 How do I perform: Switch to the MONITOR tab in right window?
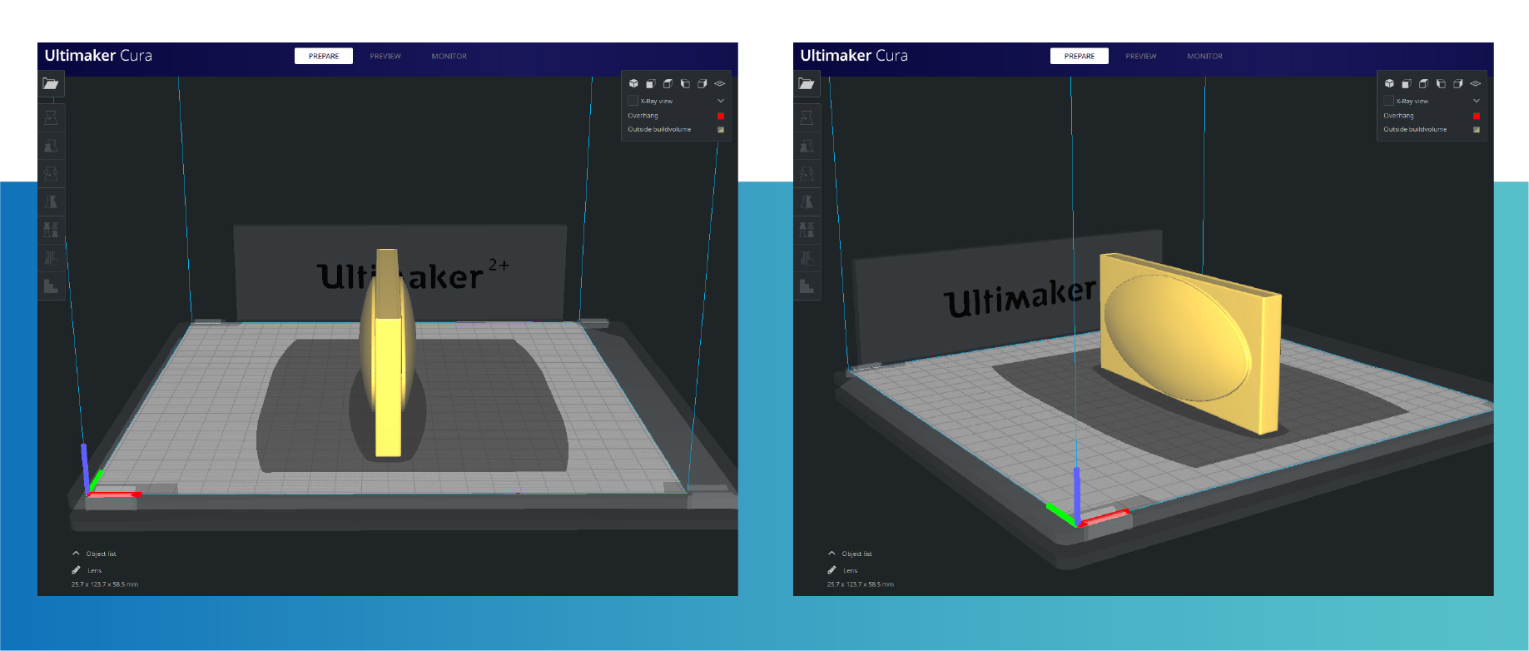(x=1204, y=56)
